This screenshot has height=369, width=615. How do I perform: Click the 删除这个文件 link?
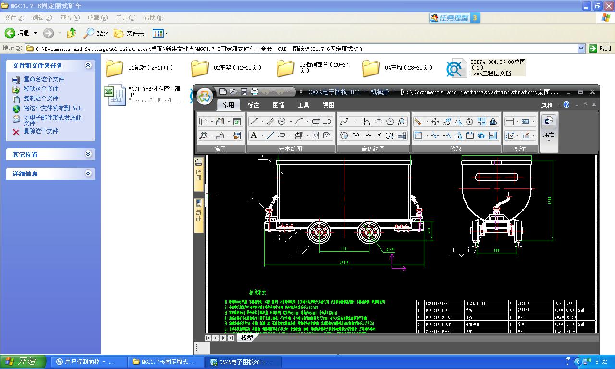pyautogui.click(x=41, y=131)
